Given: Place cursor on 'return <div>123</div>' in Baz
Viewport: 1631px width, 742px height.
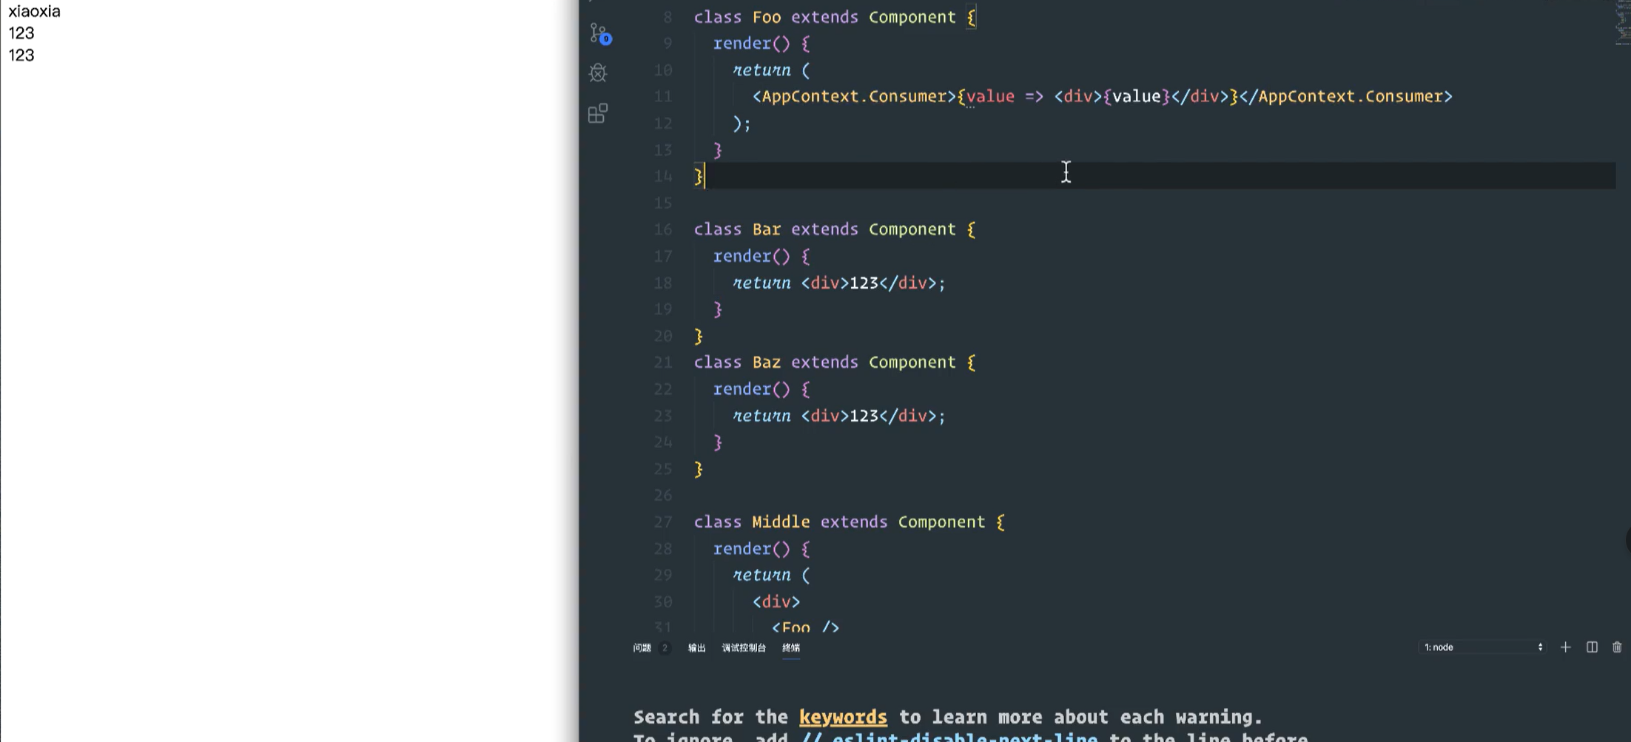Looking at the screenshot, I should coord(839,416).
